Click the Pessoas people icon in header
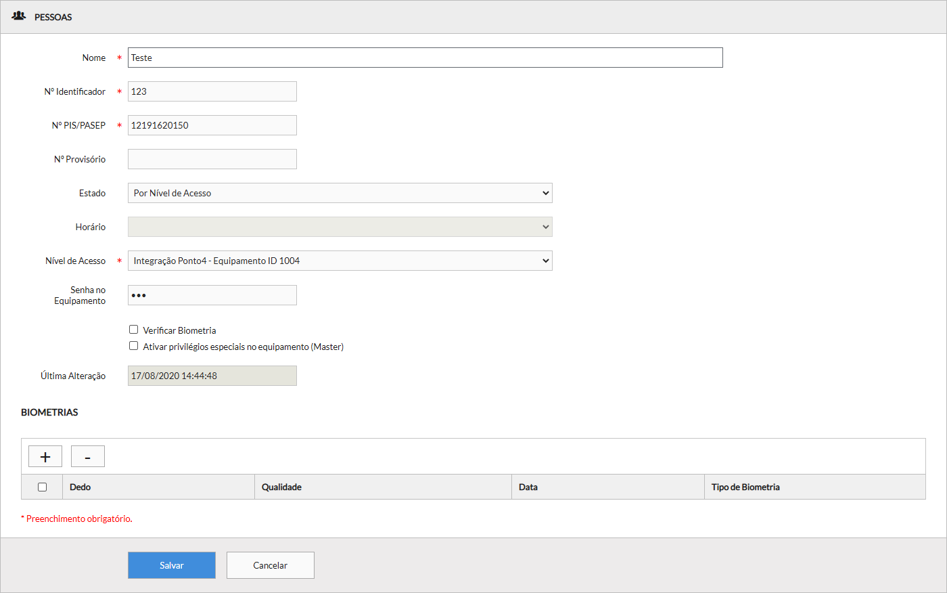 [19, 16]
